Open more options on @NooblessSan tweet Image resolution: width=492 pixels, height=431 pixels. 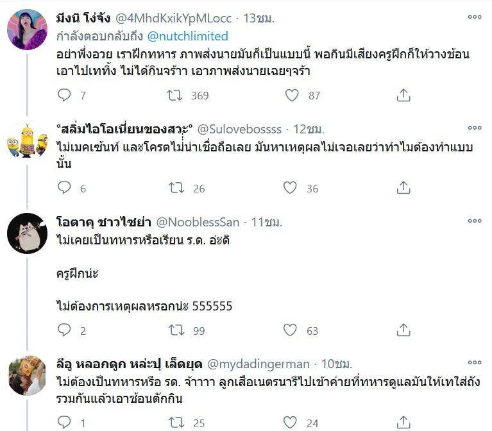click(474, 221)
